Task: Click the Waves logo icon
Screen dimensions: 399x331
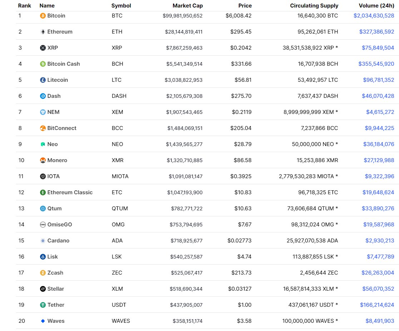Action: pos(43,321)
